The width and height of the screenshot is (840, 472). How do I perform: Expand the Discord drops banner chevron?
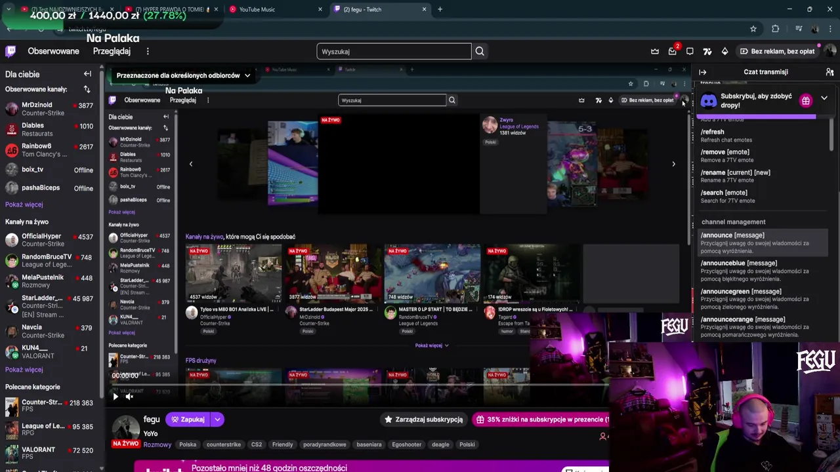click(x=824, y=98)
